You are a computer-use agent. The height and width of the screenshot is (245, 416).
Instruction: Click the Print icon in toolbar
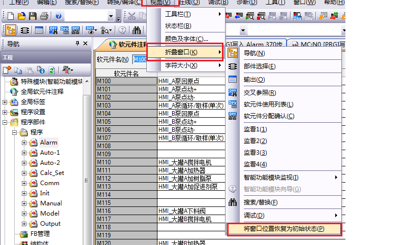pos(44,17)
